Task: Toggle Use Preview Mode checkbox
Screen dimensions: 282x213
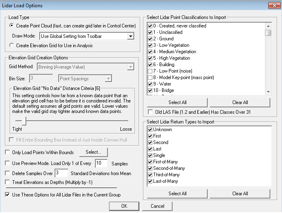Action: click(x=7, y=163)
